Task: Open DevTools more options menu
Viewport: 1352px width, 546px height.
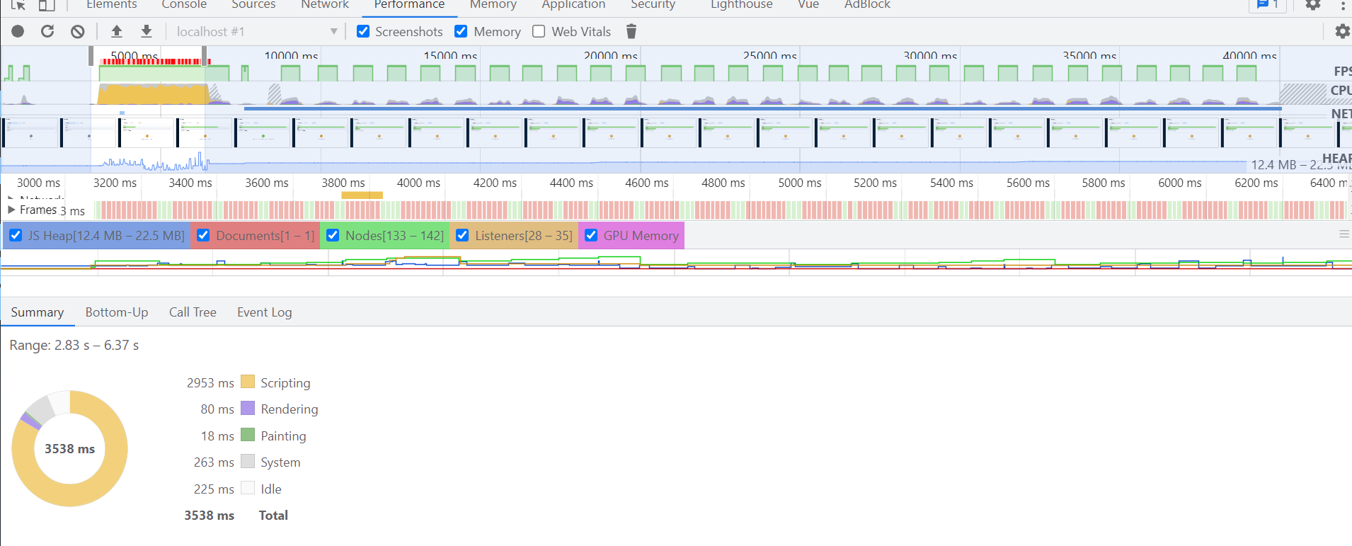Action: (x=1343, y=4)
